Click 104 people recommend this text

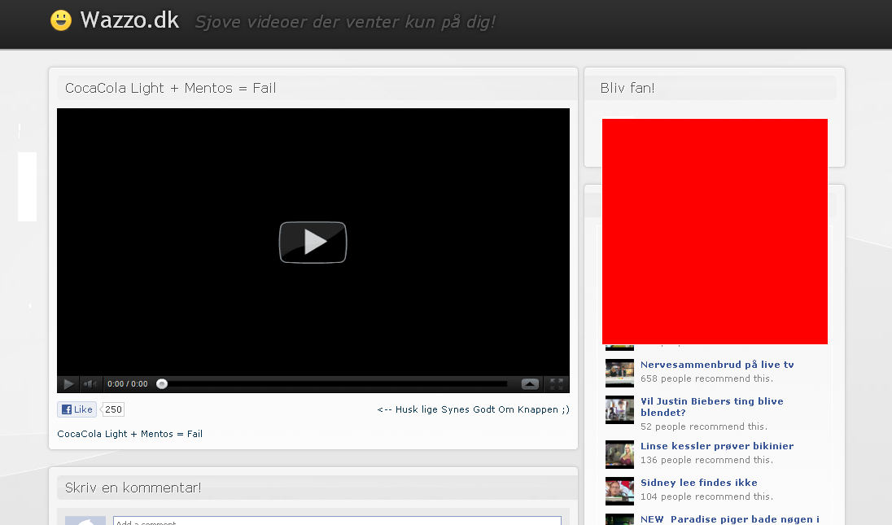tap(706, 497)
